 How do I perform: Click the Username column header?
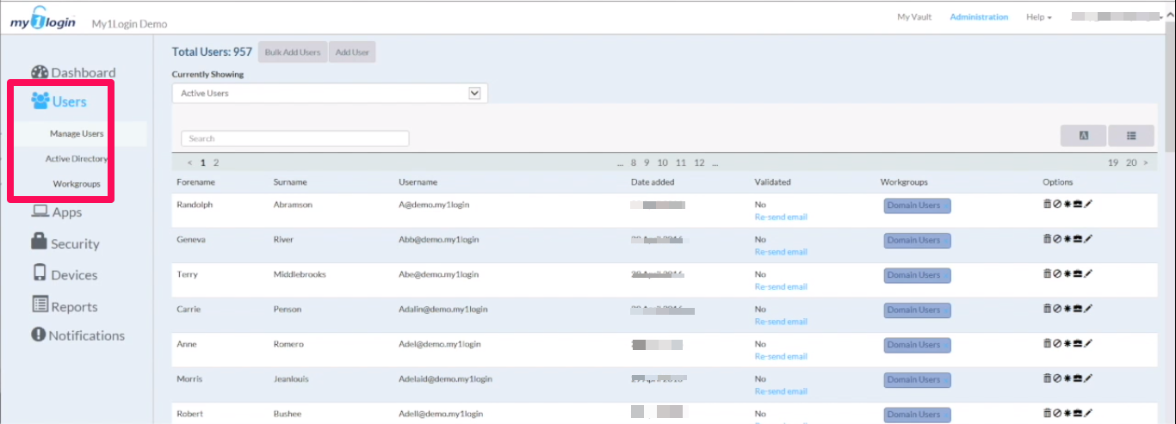click(x=418, y=182)
